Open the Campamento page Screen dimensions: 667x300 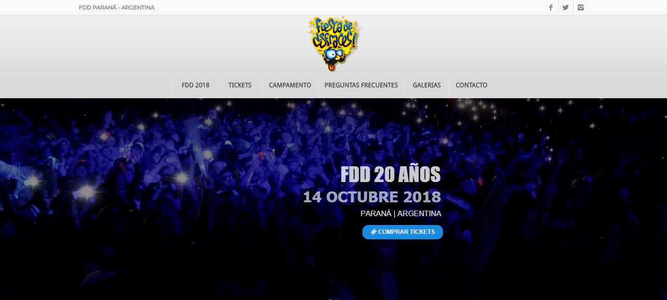click(x=290, y=85)
